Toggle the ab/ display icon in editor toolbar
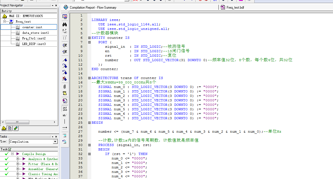 pyautogui.click(x=65, y=115)
